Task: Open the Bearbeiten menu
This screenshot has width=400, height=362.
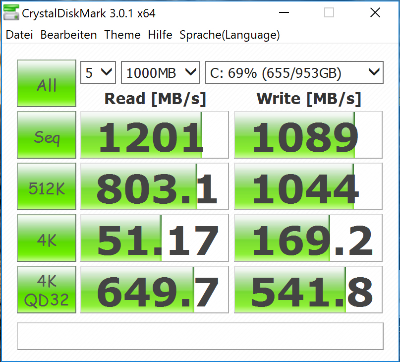Action: click(68, 35)
